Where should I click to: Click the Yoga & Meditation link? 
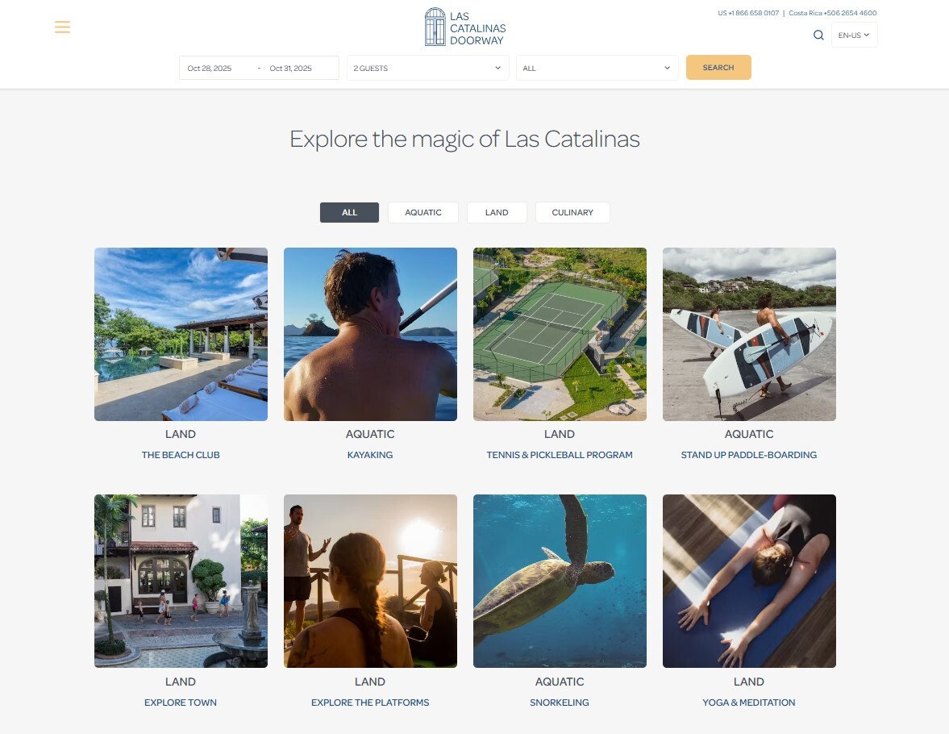click(749, 703)
